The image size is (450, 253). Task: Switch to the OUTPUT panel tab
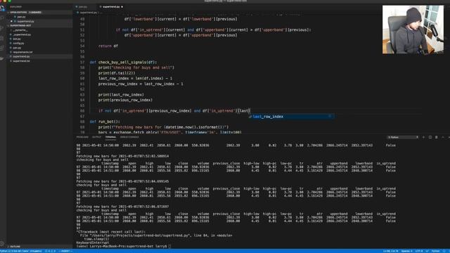pyautogui.click(x=97, y=137)
